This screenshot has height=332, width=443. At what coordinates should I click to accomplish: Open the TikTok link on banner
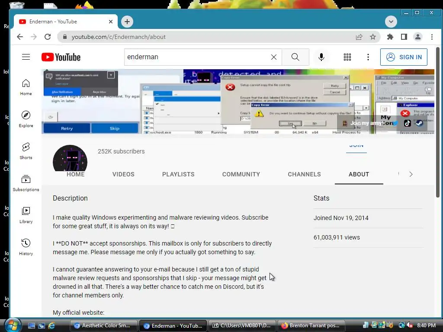[x=408, y=123]
